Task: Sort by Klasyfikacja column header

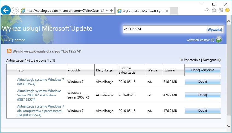Action: pos(104,70)
